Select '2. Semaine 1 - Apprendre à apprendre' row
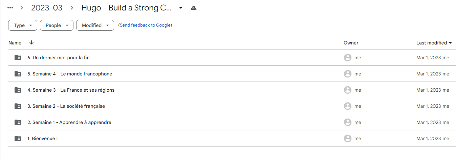Screen dimensions: 456x159 (x=232, y=122)
